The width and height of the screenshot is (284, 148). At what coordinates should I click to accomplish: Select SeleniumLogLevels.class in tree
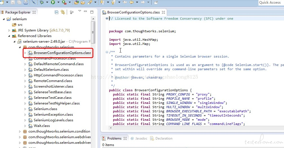(51, 120)
